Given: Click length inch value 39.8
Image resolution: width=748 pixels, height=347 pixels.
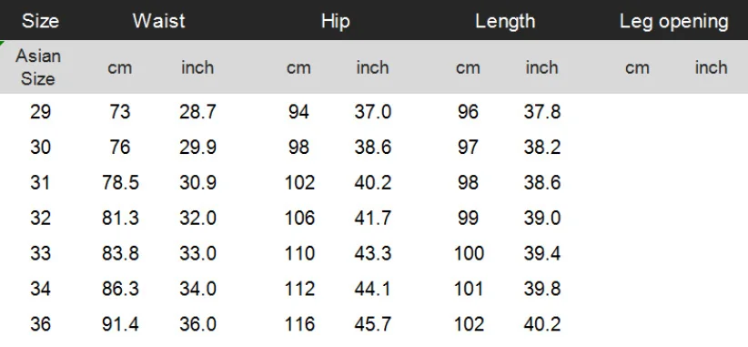Looking at the screenshot, I should (x=542, y=289).
